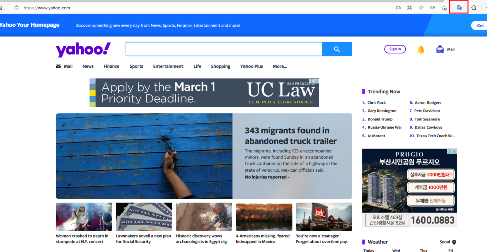Screen dimensions: 487x252
Task: Open trending topic Russia-Ukraine War
Action: pos(385,127)
